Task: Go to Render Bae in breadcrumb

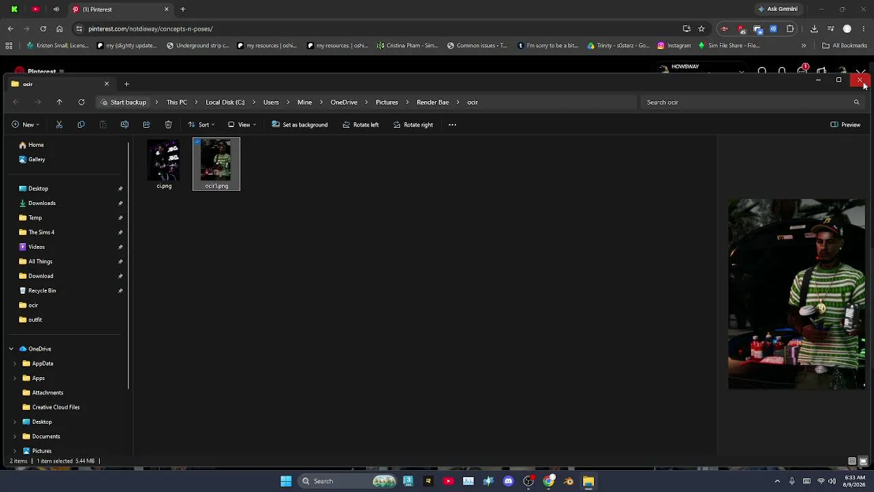Action: click(433, 102)
